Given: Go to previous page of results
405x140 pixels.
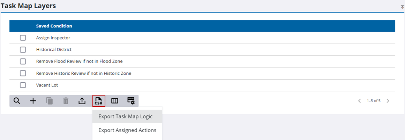Looking at the screenshot, I should click(x=360, y=101).
